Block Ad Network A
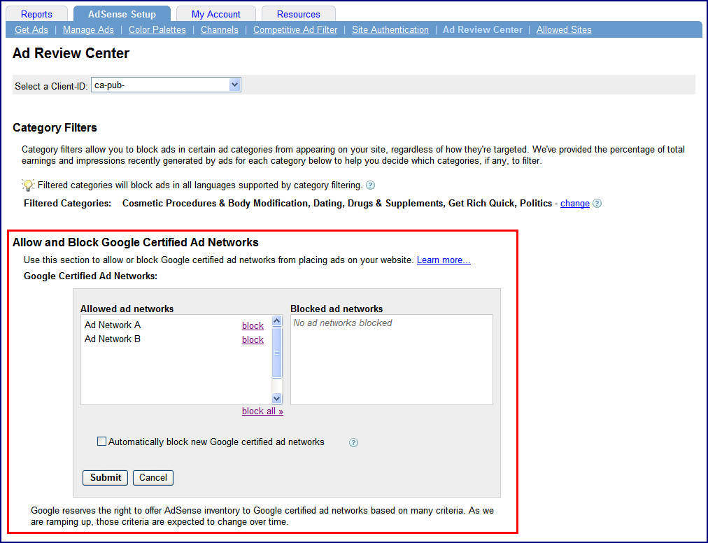Image resolution: width=708 pixels, height=543 pixels. coord(253,325)
